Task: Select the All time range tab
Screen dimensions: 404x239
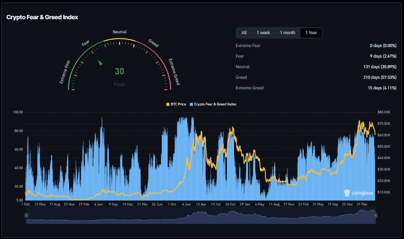Action: tap(244, 33)
